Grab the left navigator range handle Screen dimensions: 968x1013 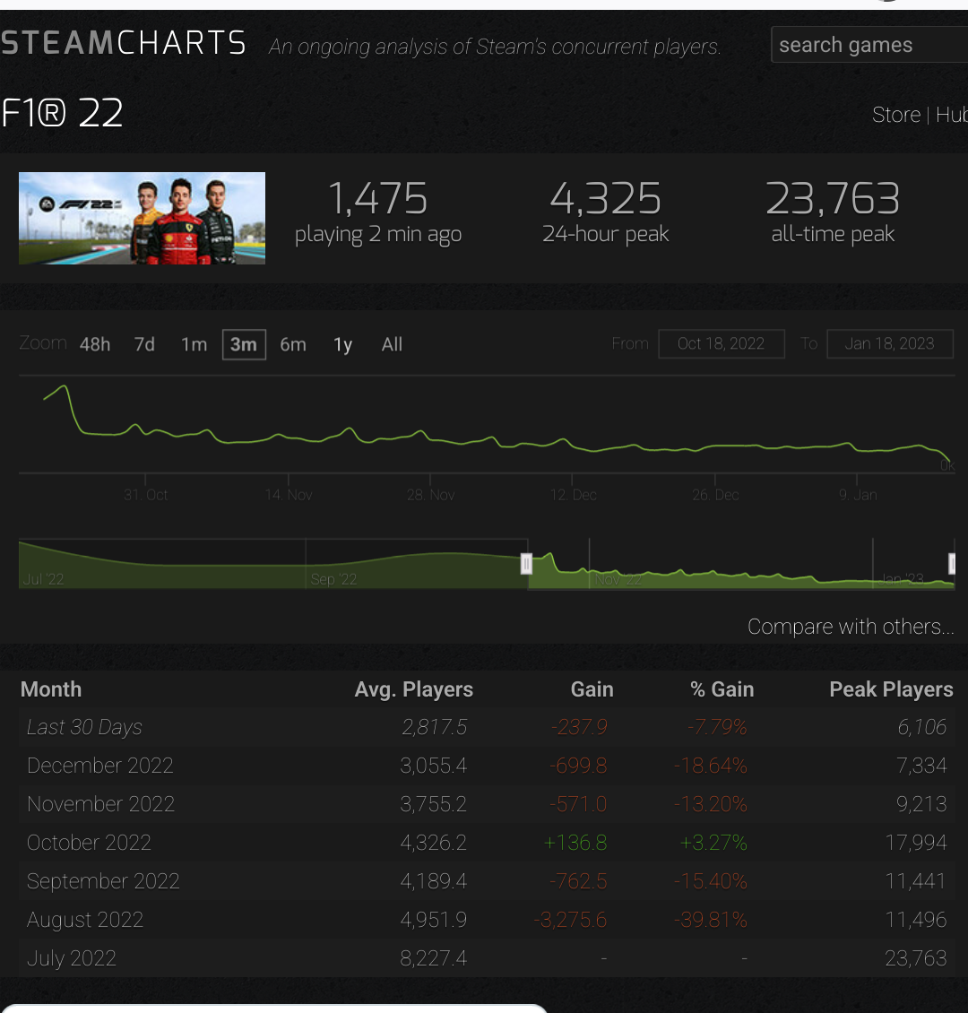526,564
